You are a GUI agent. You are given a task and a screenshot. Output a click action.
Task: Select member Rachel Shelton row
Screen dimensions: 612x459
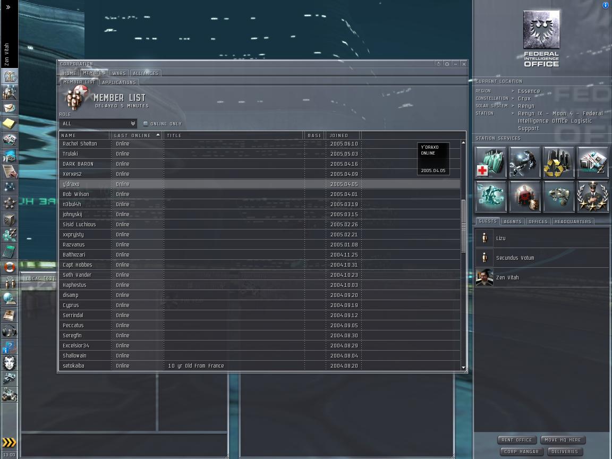click(260, 143)
